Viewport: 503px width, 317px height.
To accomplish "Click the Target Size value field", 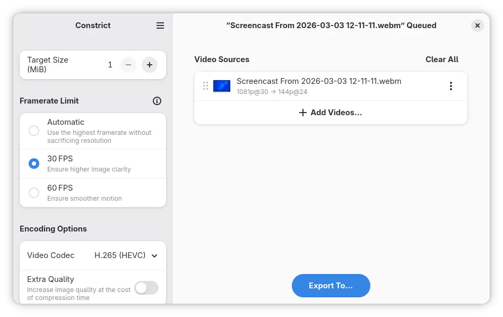I will pyautogui.click(x=110, y=65).
